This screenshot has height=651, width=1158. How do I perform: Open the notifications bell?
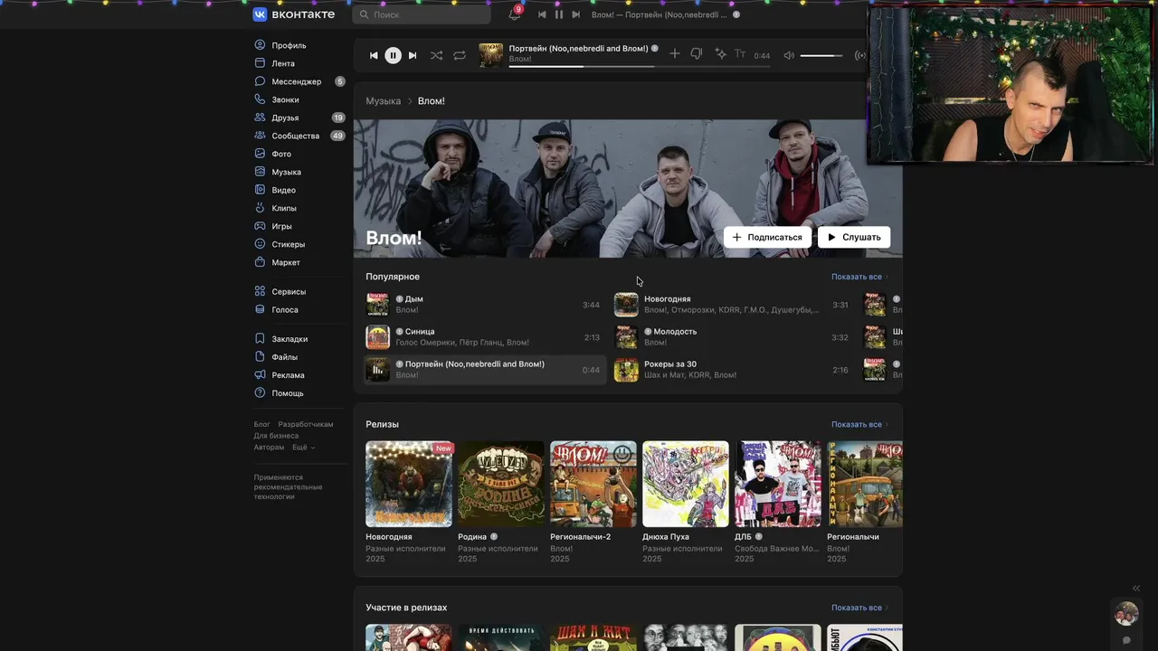click(514, 14)
